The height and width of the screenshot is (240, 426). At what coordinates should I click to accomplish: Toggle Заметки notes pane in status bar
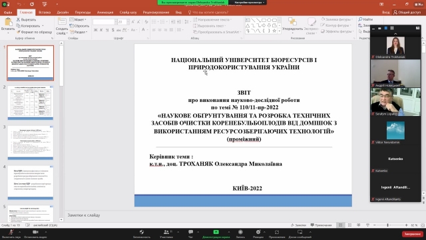coord(298,225)
